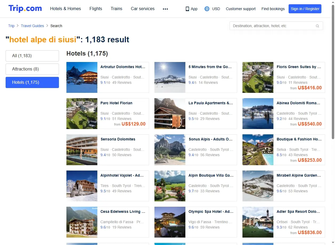Open Olympic Spa Hotel thumbnail

(x=170, y=222)
